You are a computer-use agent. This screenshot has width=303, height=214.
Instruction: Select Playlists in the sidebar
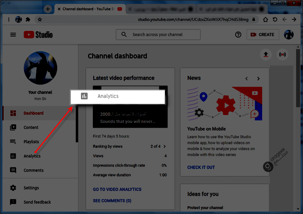[x=39, y=142]
